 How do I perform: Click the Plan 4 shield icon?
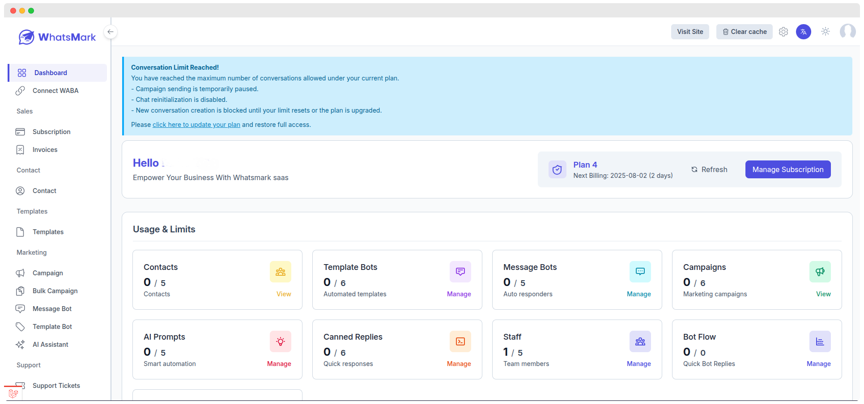coord(558,169)
